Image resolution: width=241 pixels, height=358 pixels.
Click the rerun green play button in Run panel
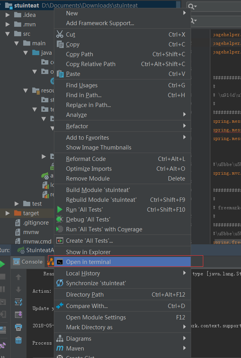click(2, 264)
